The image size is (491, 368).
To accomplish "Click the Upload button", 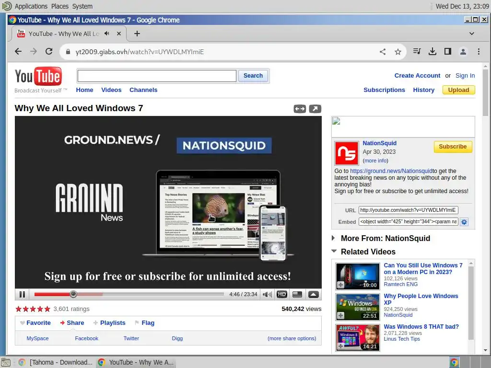I will [x=458, y=90].
